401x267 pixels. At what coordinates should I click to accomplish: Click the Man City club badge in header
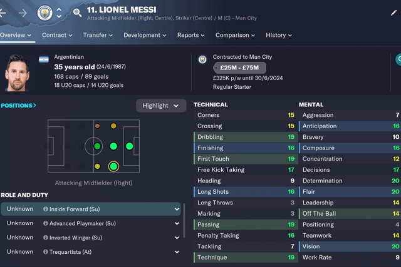[x=44, y=13]
